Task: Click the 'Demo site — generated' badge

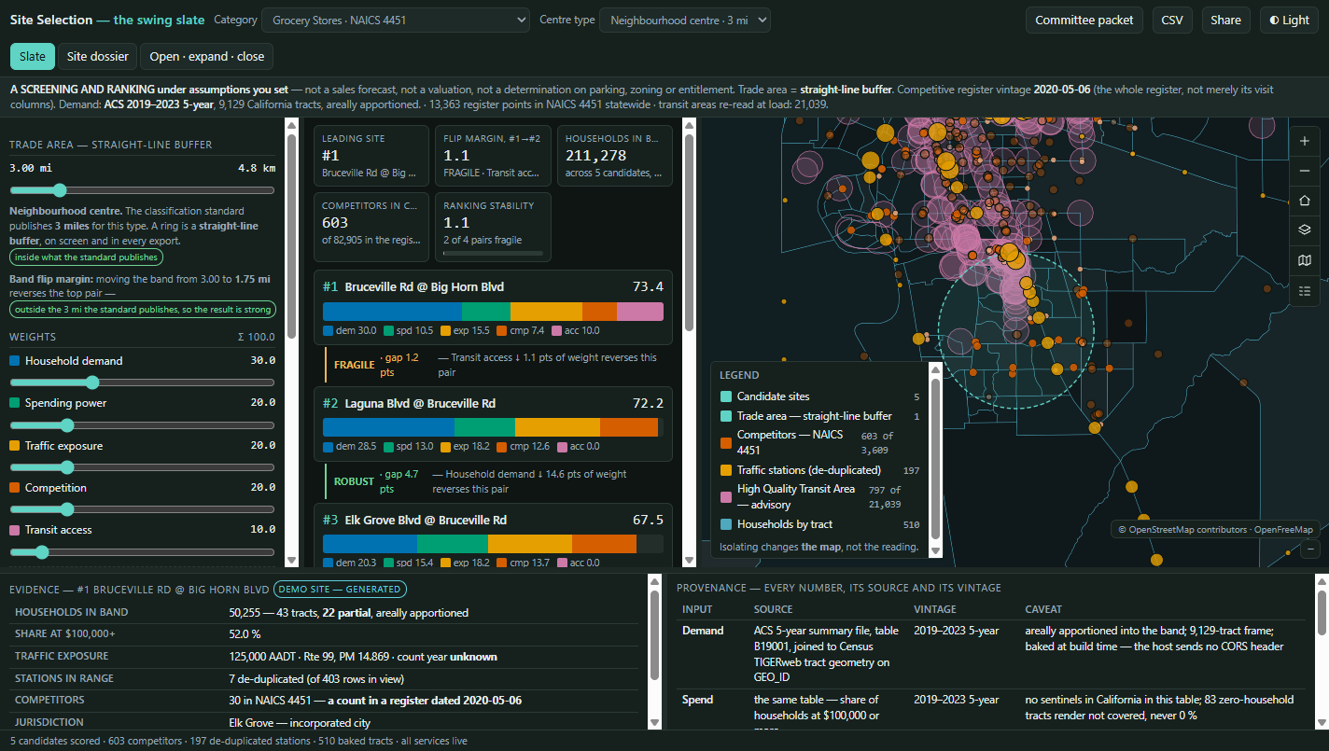Action: [x=340, y=589]
